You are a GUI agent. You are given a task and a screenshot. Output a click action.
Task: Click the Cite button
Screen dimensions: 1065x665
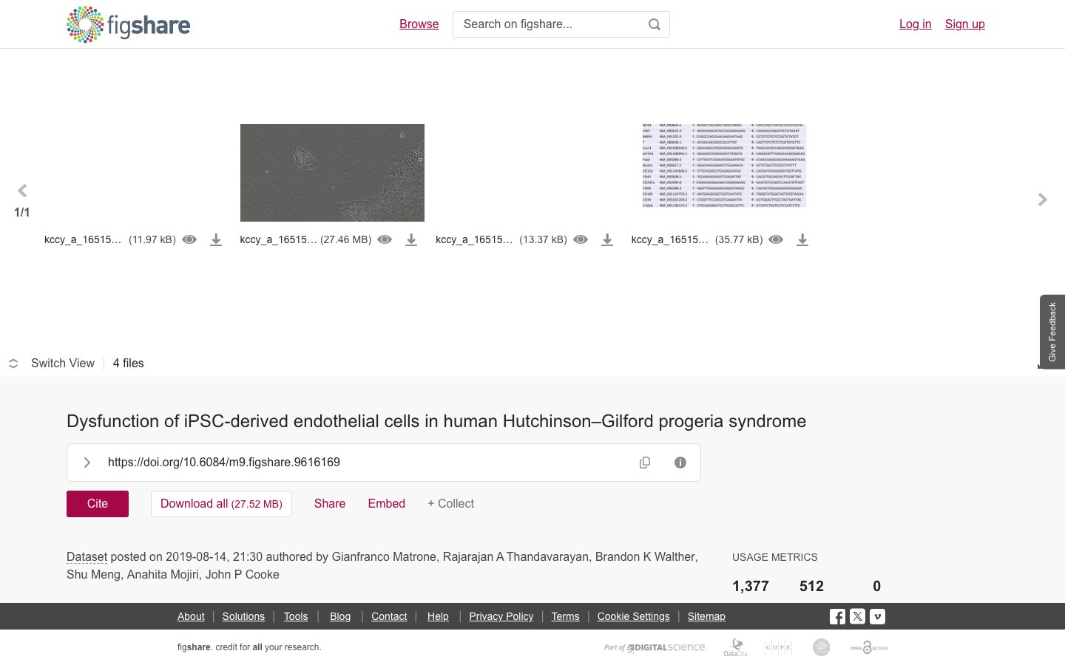coord(98,504)
